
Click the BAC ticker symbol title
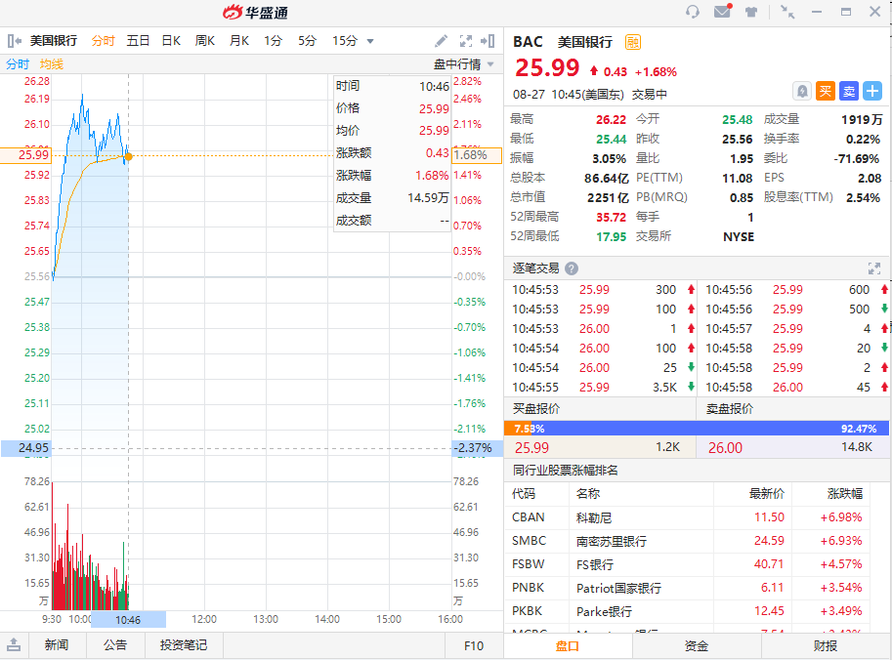tap(528, 42)
